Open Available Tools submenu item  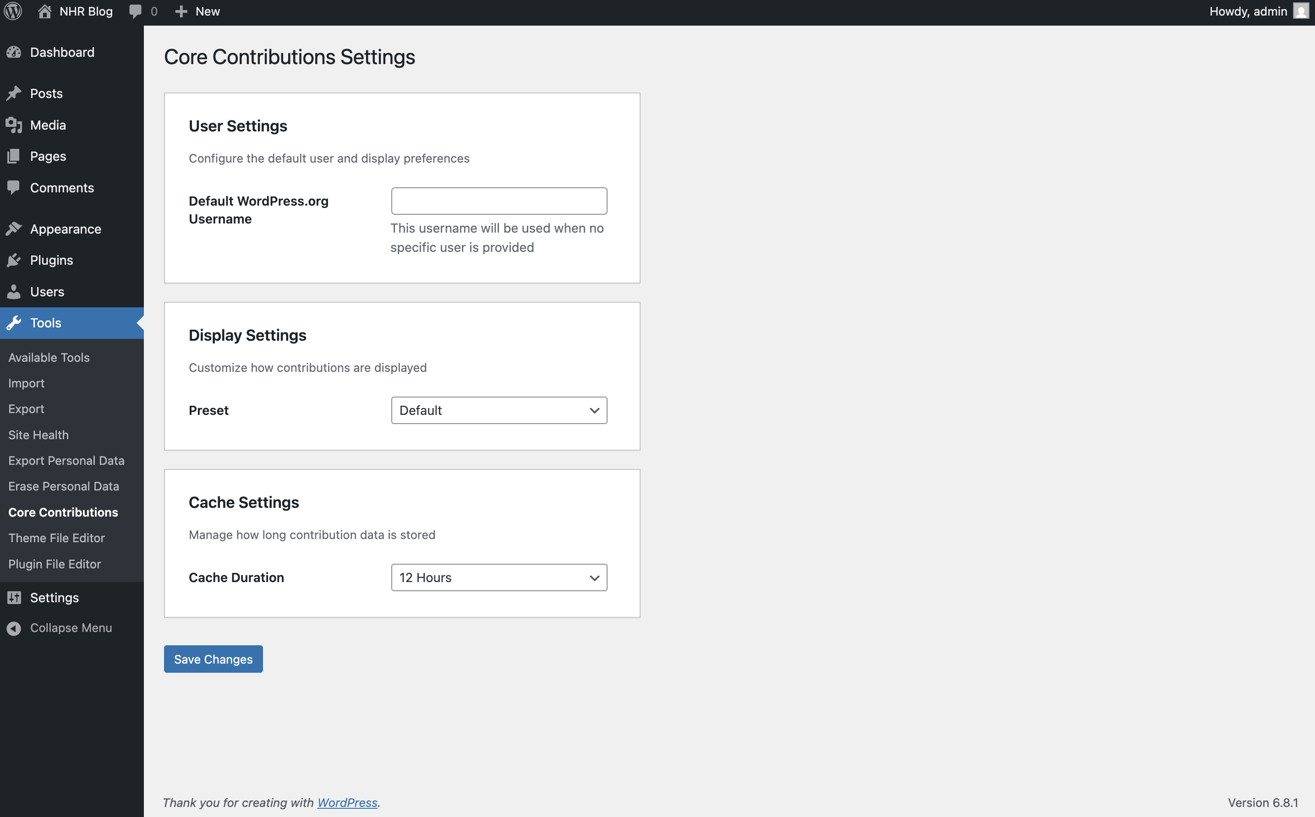49,358
